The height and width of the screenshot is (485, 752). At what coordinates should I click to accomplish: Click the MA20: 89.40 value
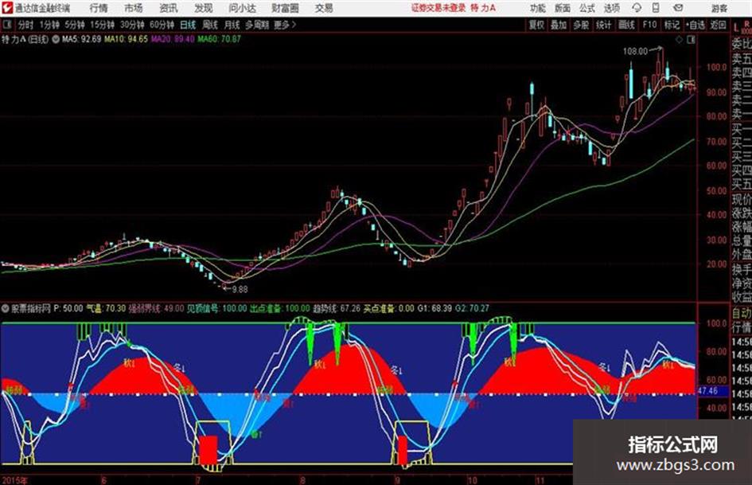(x=173, y=39)
